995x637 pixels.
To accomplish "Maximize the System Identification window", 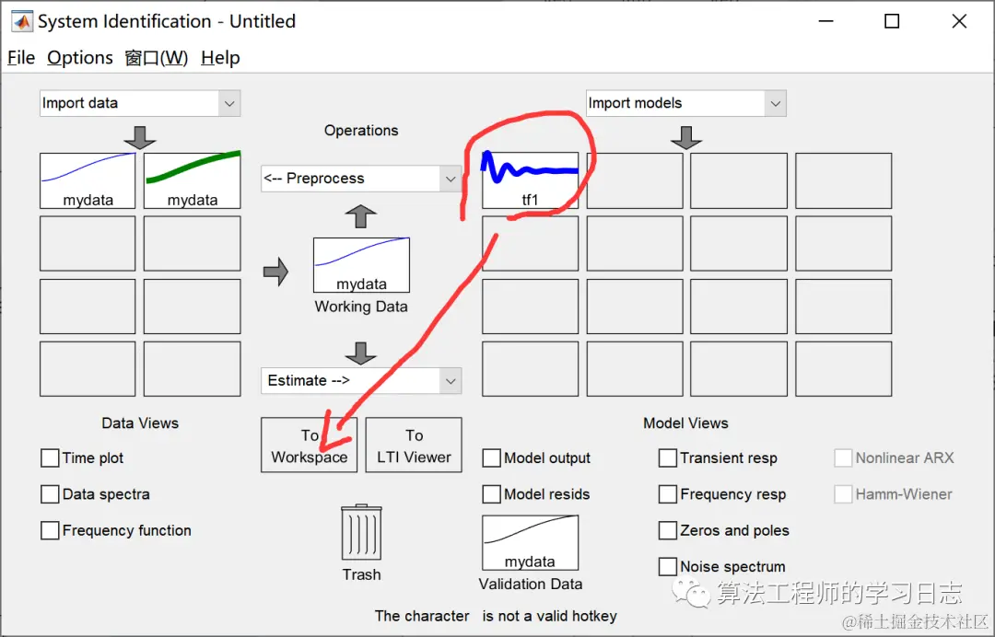I will (892, 21).
